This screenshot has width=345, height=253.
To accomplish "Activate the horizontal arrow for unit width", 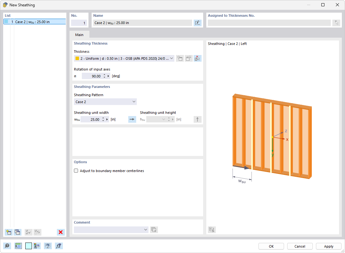I will 132,119.
